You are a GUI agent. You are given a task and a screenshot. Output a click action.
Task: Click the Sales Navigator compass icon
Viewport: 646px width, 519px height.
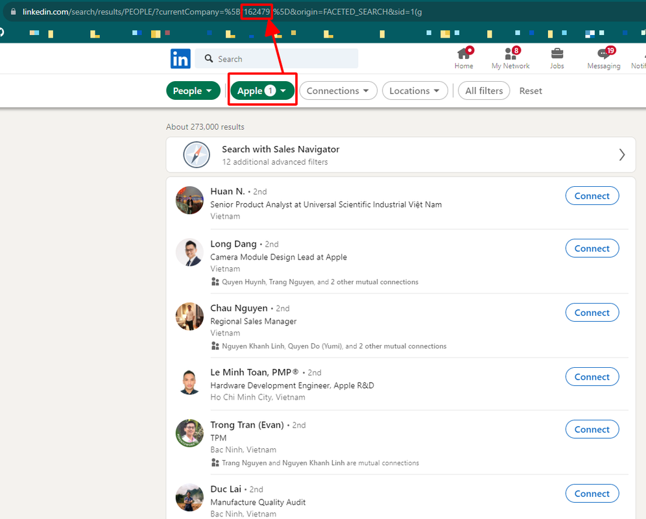(197, 155)
